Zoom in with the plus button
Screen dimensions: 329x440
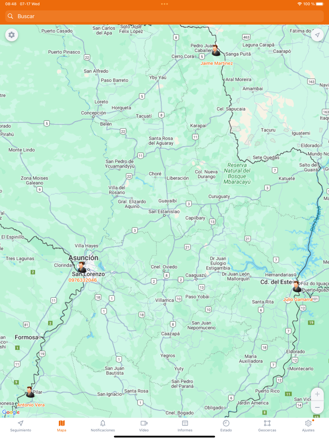(317, 394)
